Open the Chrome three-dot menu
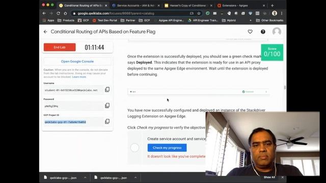The width and height of the screenshot is (326, 183). tap(282, 13)
